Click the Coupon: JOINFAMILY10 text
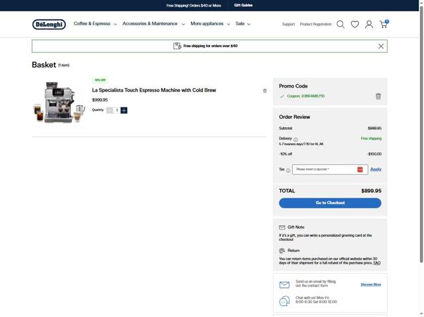The height and width of the screenshot is (317, 424). click(305, 96)
